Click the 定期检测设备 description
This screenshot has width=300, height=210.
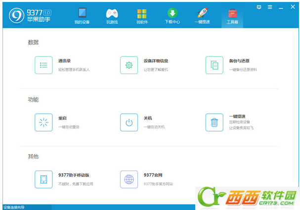pos(240,122)
